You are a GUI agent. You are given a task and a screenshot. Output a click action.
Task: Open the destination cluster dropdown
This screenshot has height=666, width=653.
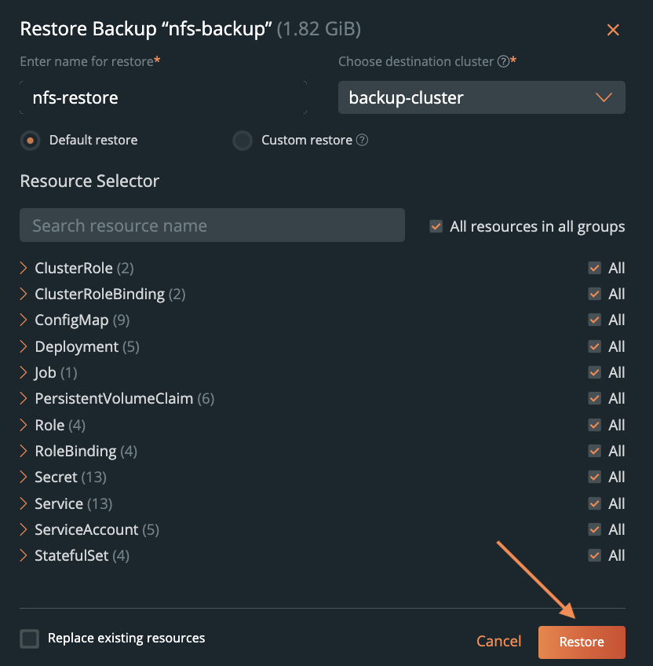point(481,98)
